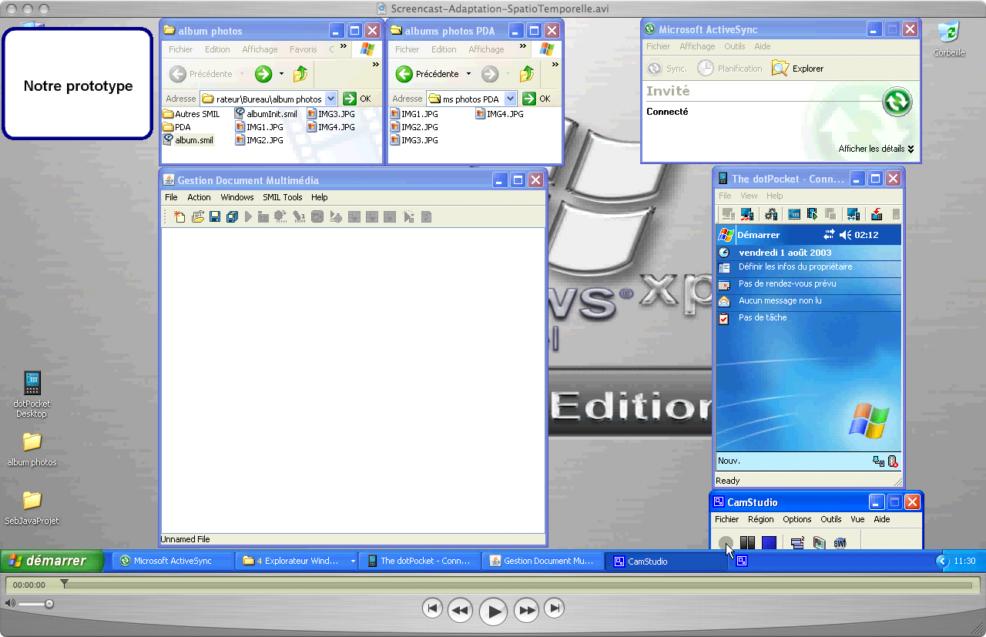
Task: Click Save floppy icon in Gestion Document Multimédia
Action: tap(215, 217)
